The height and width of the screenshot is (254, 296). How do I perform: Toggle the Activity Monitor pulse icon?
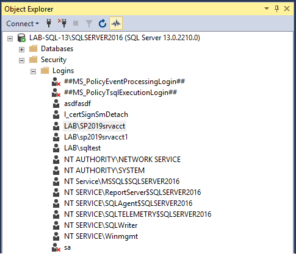[x=116, y=23]
